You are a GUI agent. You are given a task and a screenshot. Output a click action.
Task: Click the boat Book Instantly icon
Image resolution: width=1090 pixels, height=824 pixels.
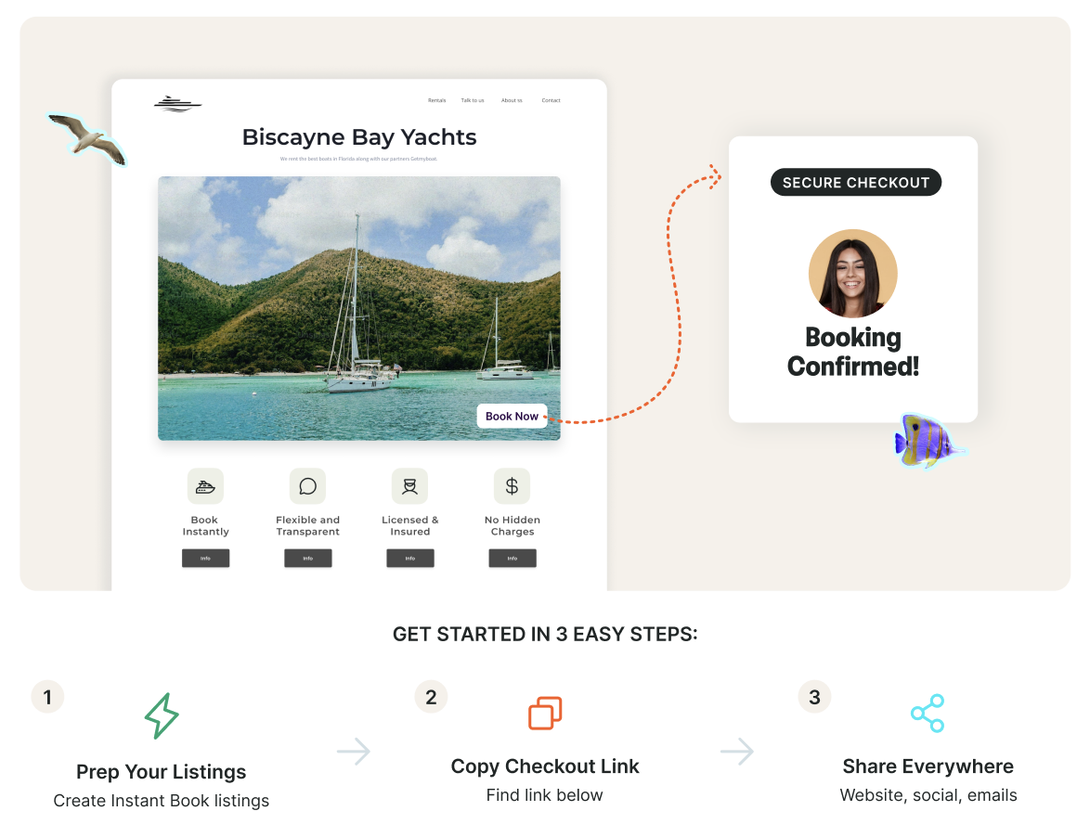point(205,486)
